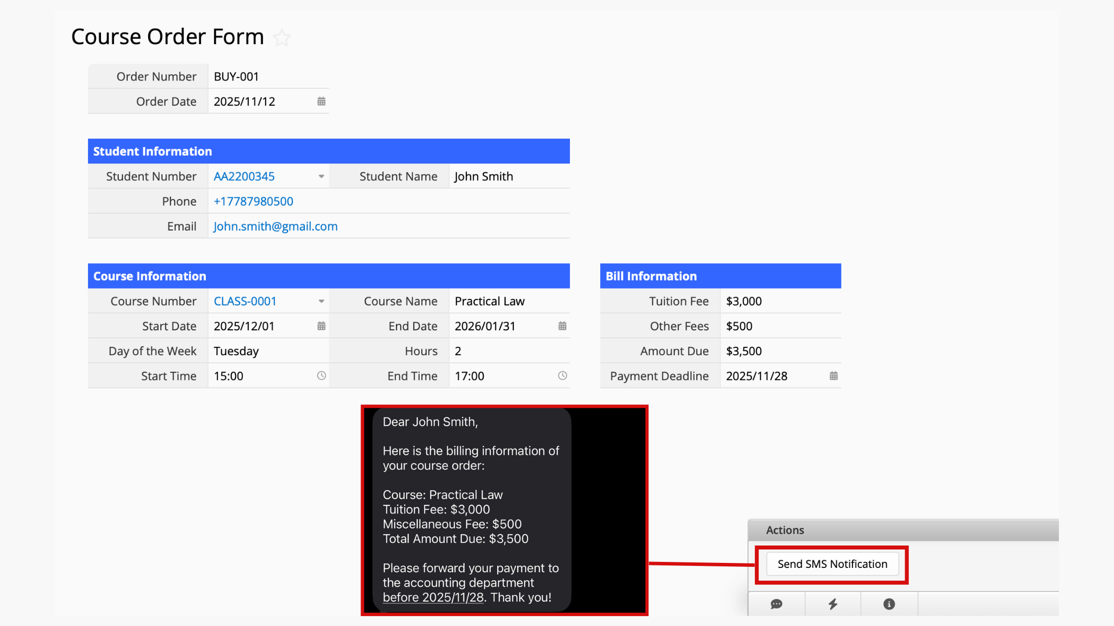This screenshot has width=1114, height=626.
Task: Open the Order Date calendar picker
Action: (x=321, y=101)
